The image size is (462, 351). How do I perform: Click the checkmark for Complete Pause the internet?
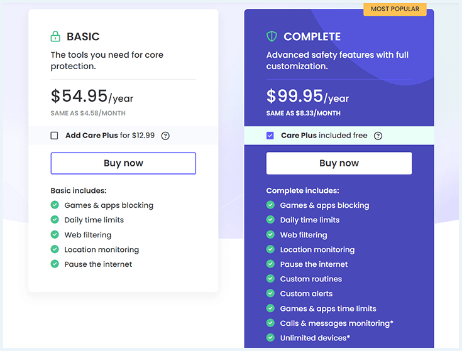[270, 264]
